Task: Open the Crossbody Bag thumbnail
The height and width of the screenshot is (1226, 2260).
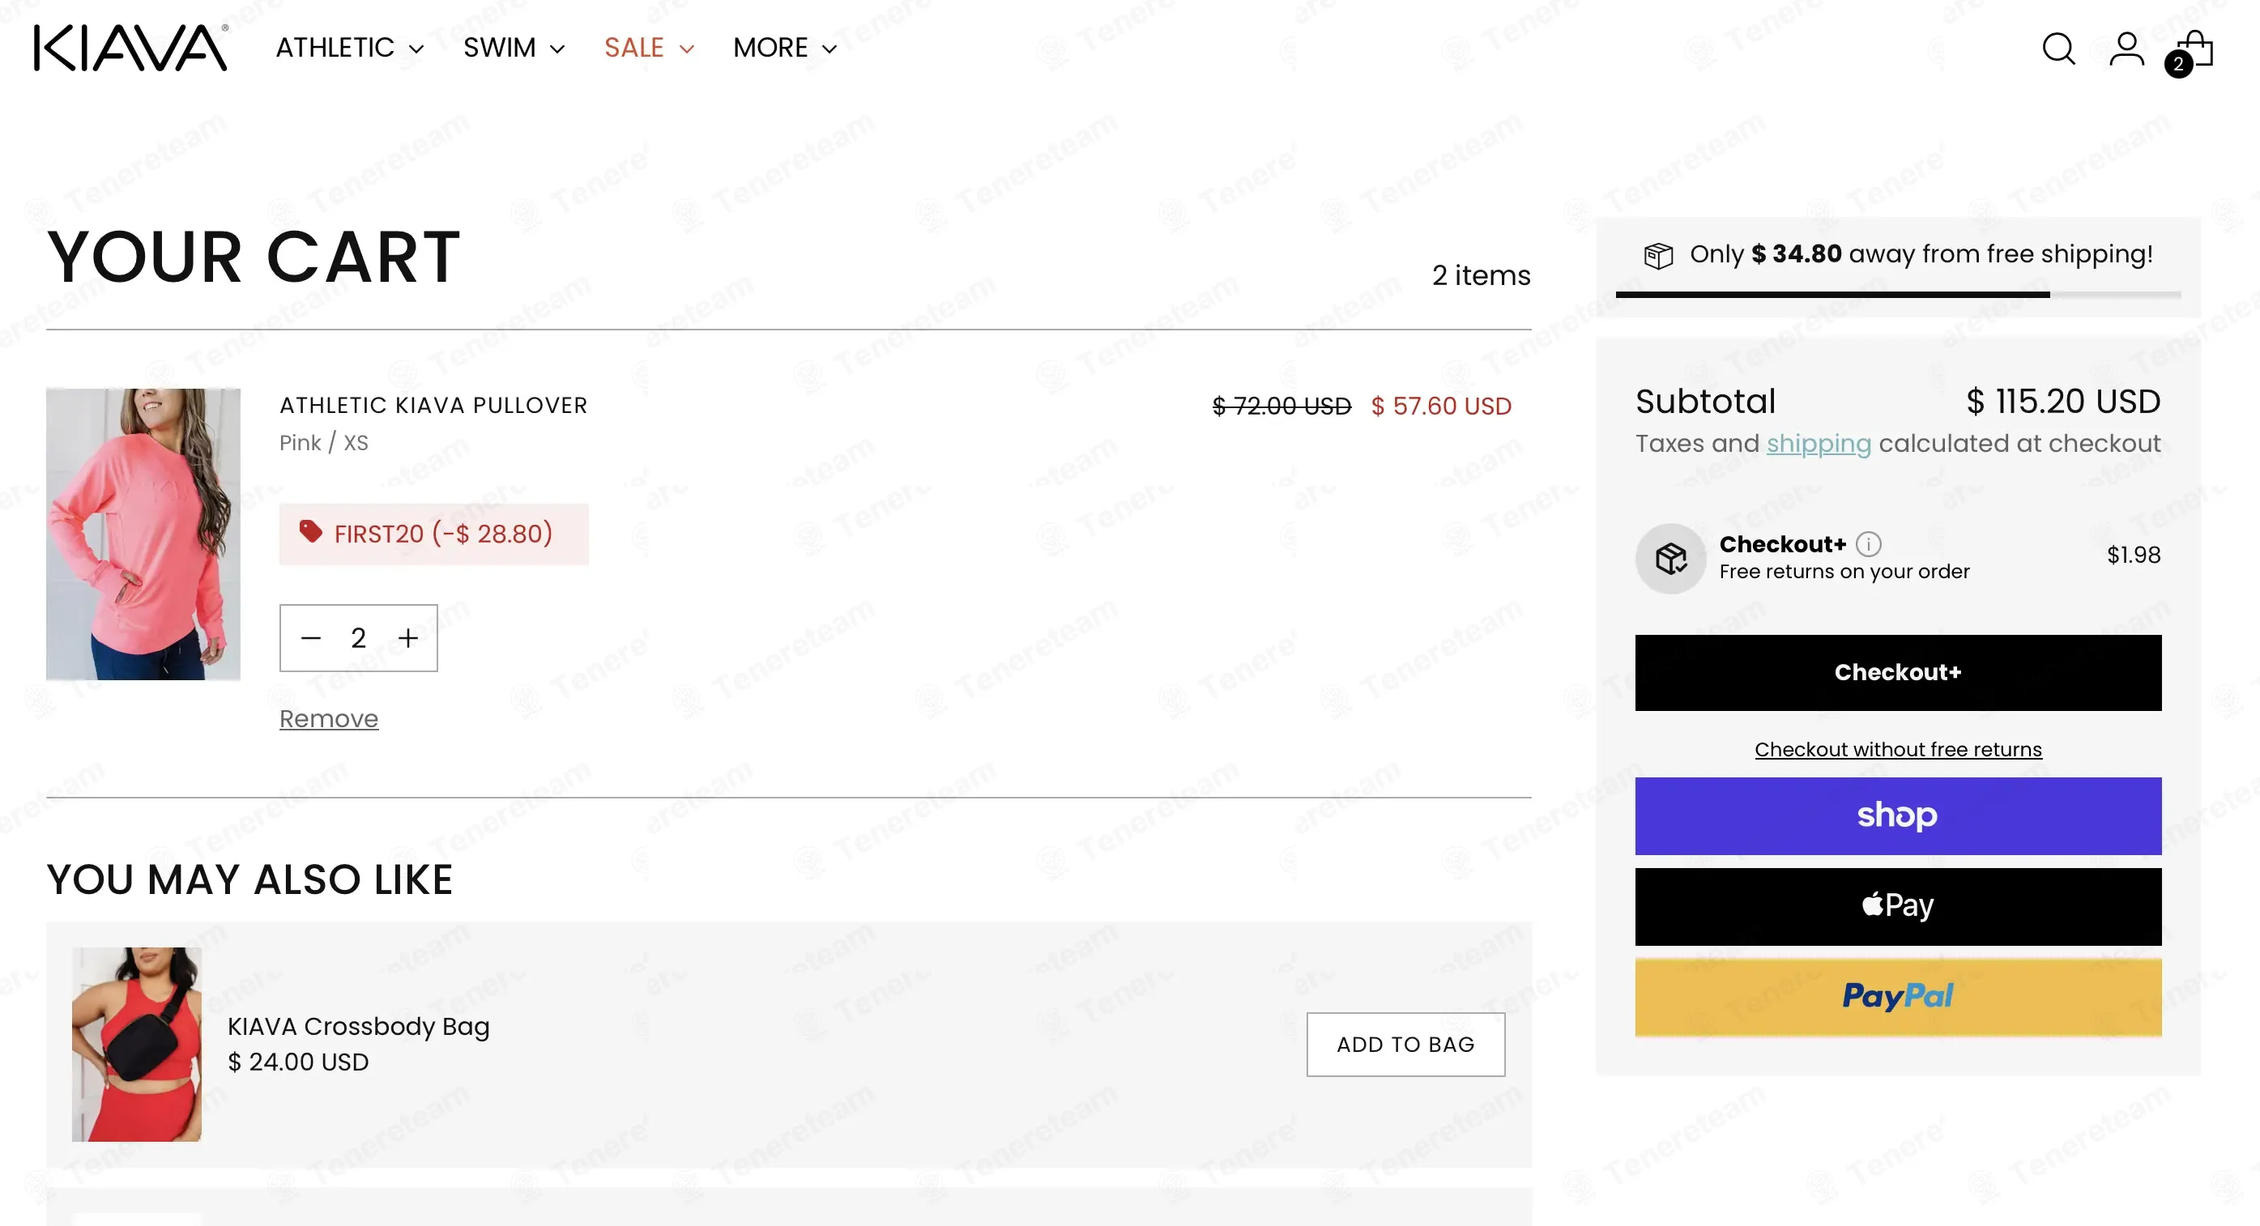Action: [x=137, y=1044]
